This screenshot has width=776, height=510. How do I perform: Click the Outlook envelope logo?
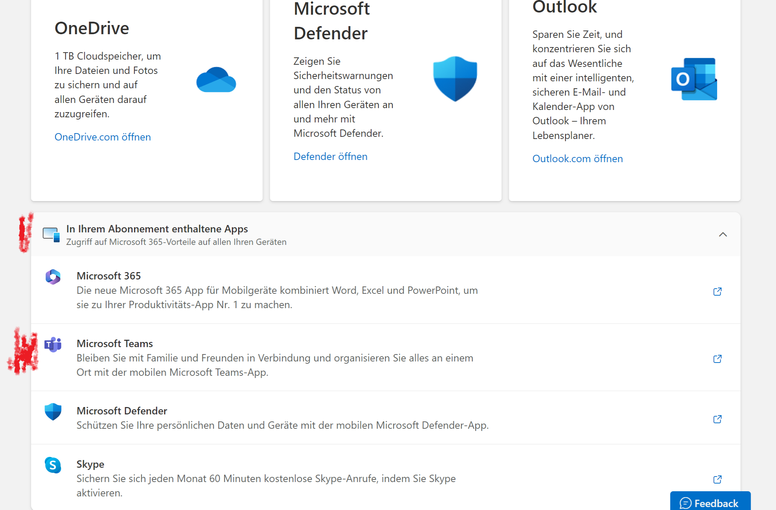pos(694,79)
